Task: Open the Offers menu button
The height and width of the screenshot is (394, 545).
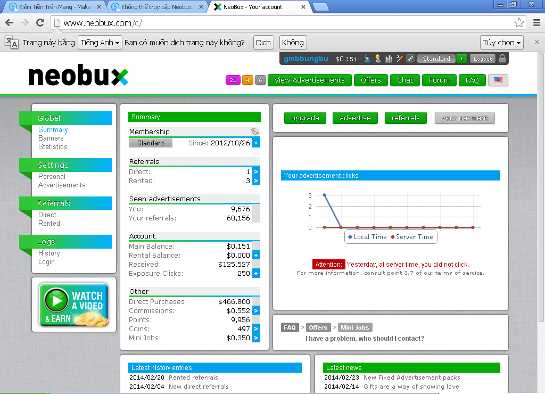Action: tap(371, 80)
